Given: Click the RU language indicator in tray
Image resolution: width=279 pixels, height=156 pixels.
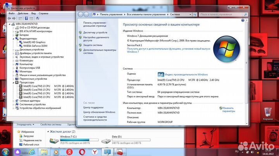Looking at the screenshot, I should tap(237, 152).
